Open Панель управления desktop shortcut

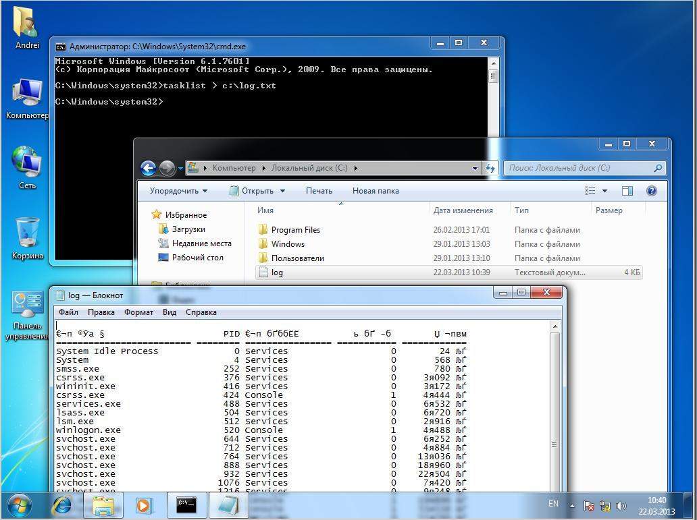pyautogui.click(x=26, y=314)
